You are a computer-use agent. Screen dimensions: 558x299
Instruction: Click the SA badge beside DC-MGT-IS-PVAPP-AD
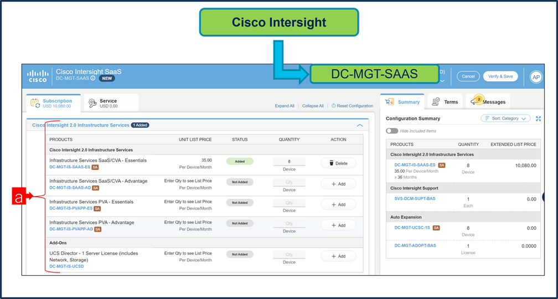point(97,229)
